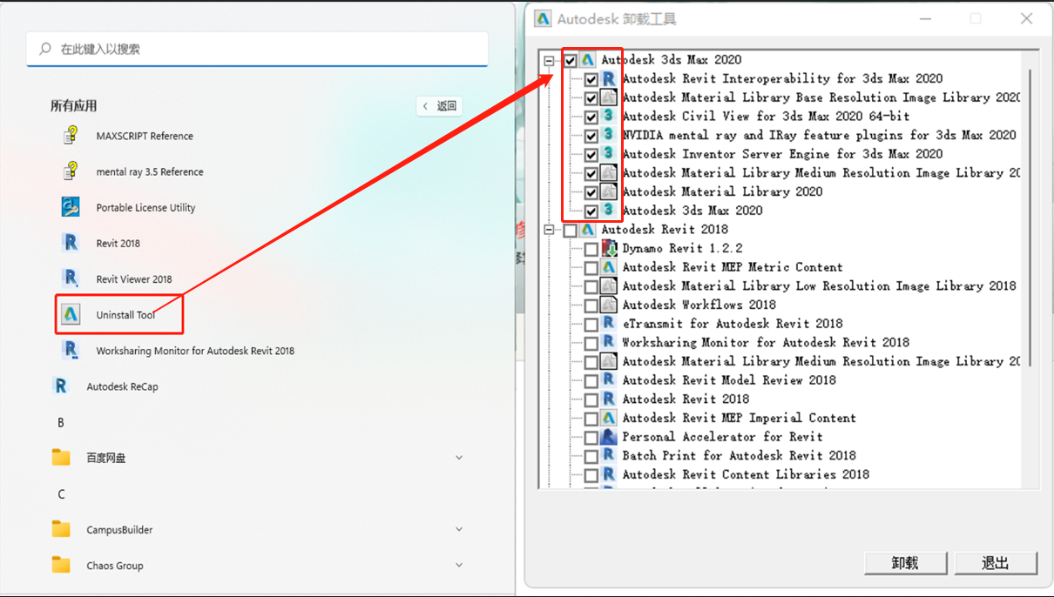Image resolution: width=1054 pixels, height=597 pixels.
Task: Click the Personal Accelerator for Revit icon
Action: tap(609, 437)
